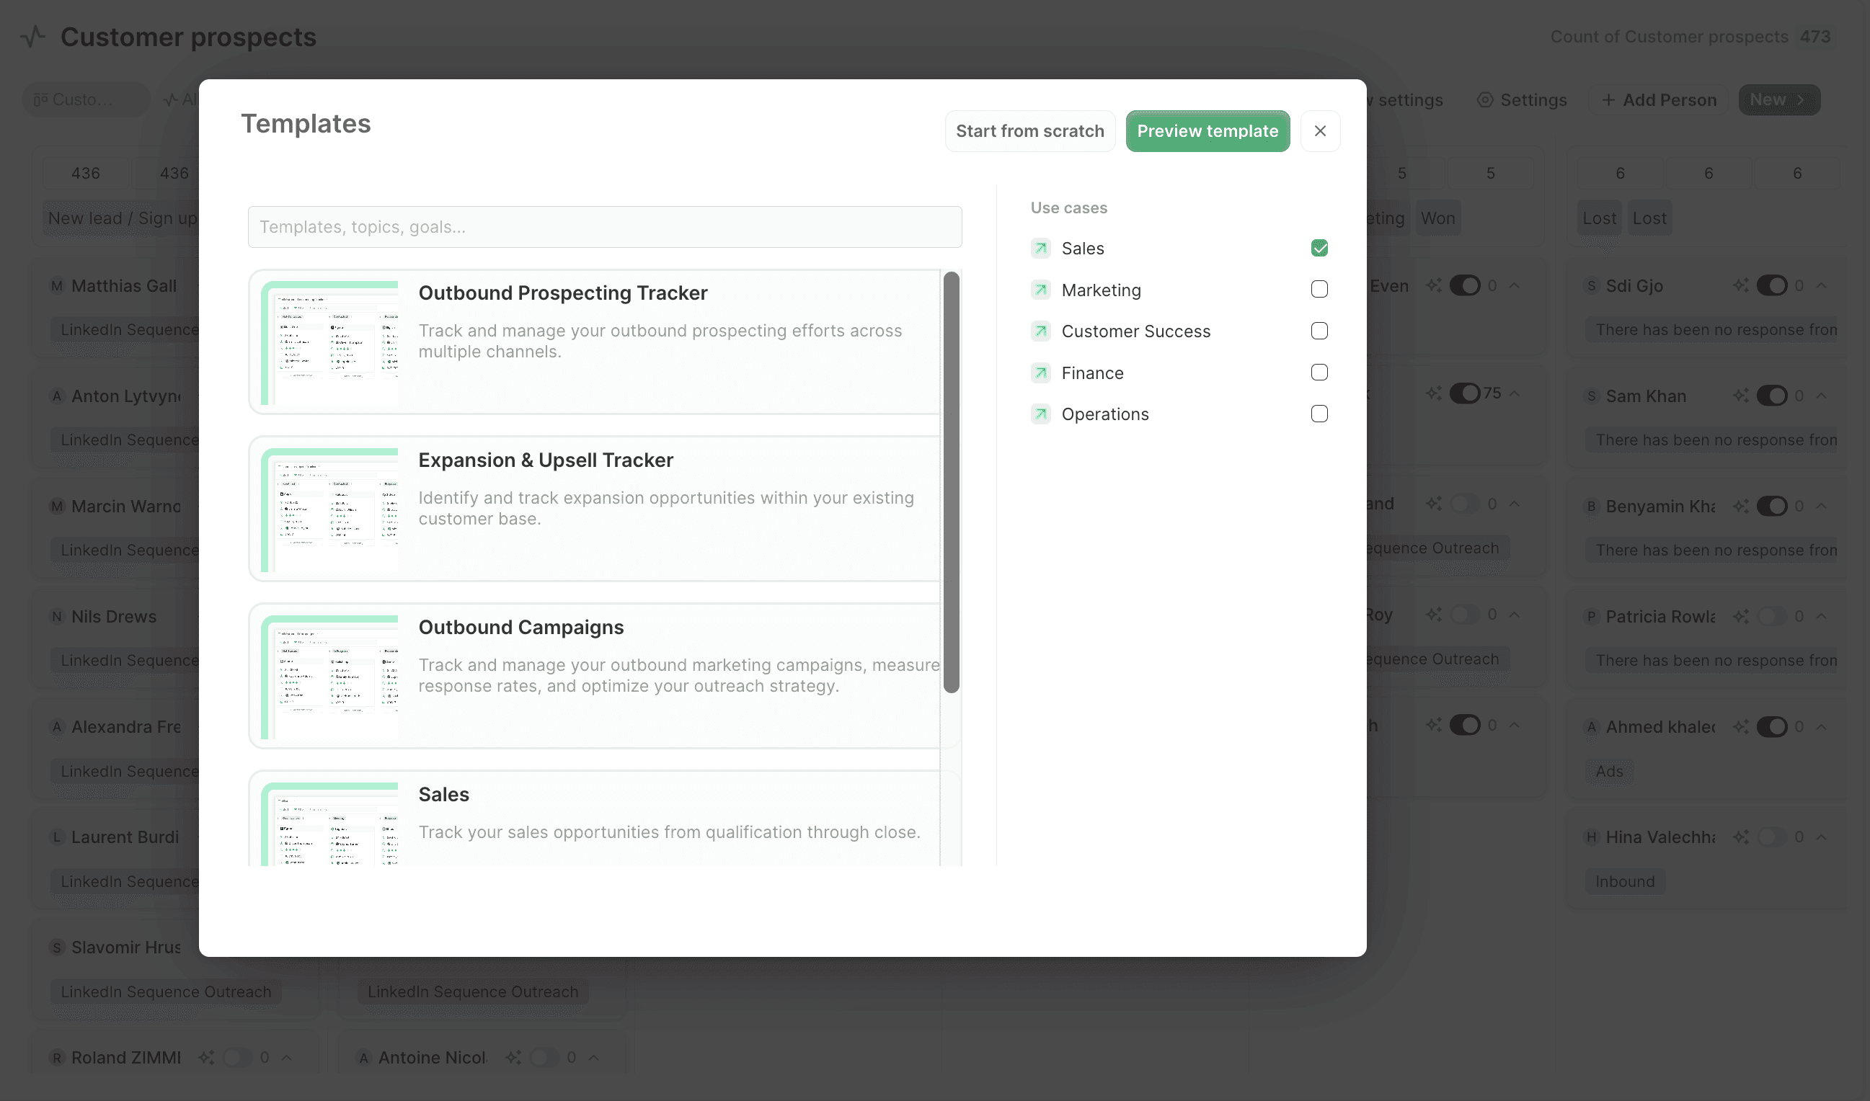This screenshot has height=1101, width=1870.
Task: Click the sparkle AI icon next to Sam Khan
Action: [x=1740, y=396]
